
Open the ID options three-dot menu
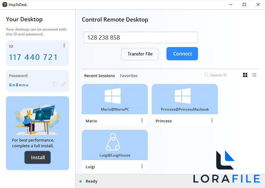[x=64, y=45]
